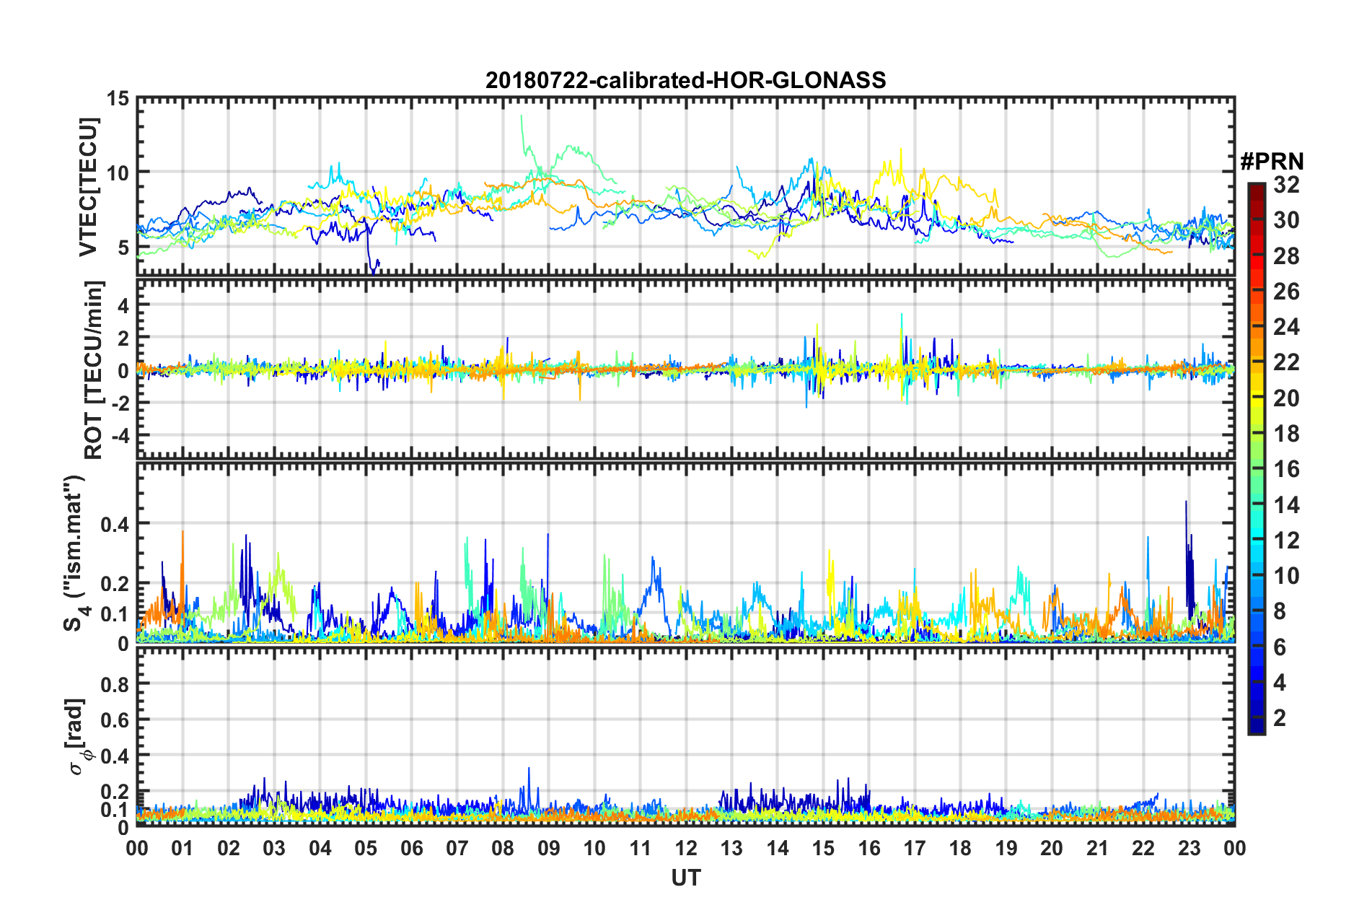Select the ROT [TECU/min] y-axis label
Viewport: 1372px width, 918px height.
click(94, 370)
